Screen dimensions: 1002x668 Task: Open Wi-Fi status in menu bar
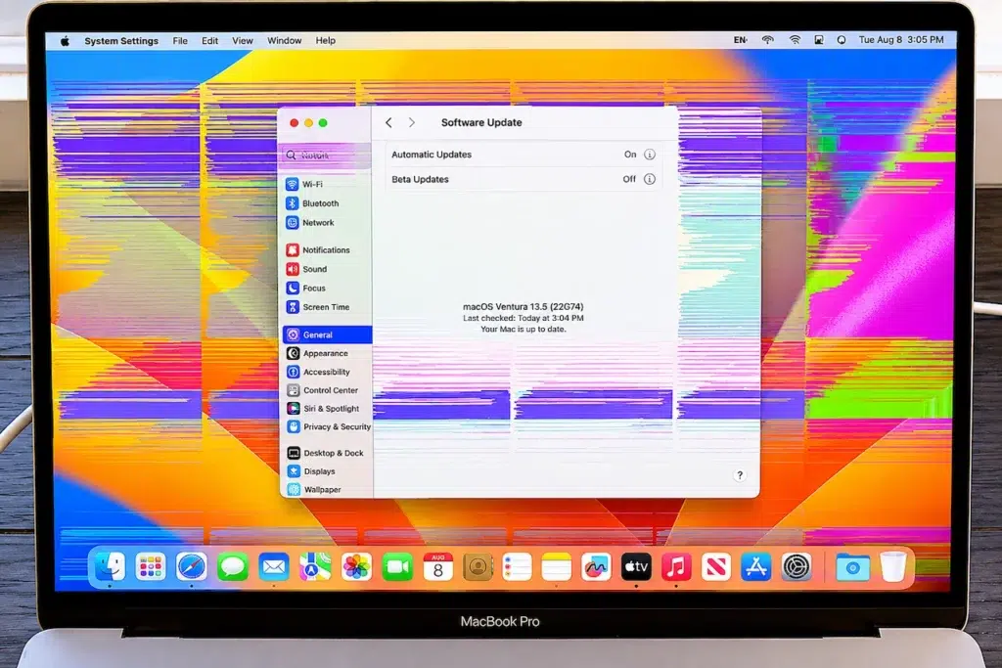pyautogui.click(x=795, y=39)
